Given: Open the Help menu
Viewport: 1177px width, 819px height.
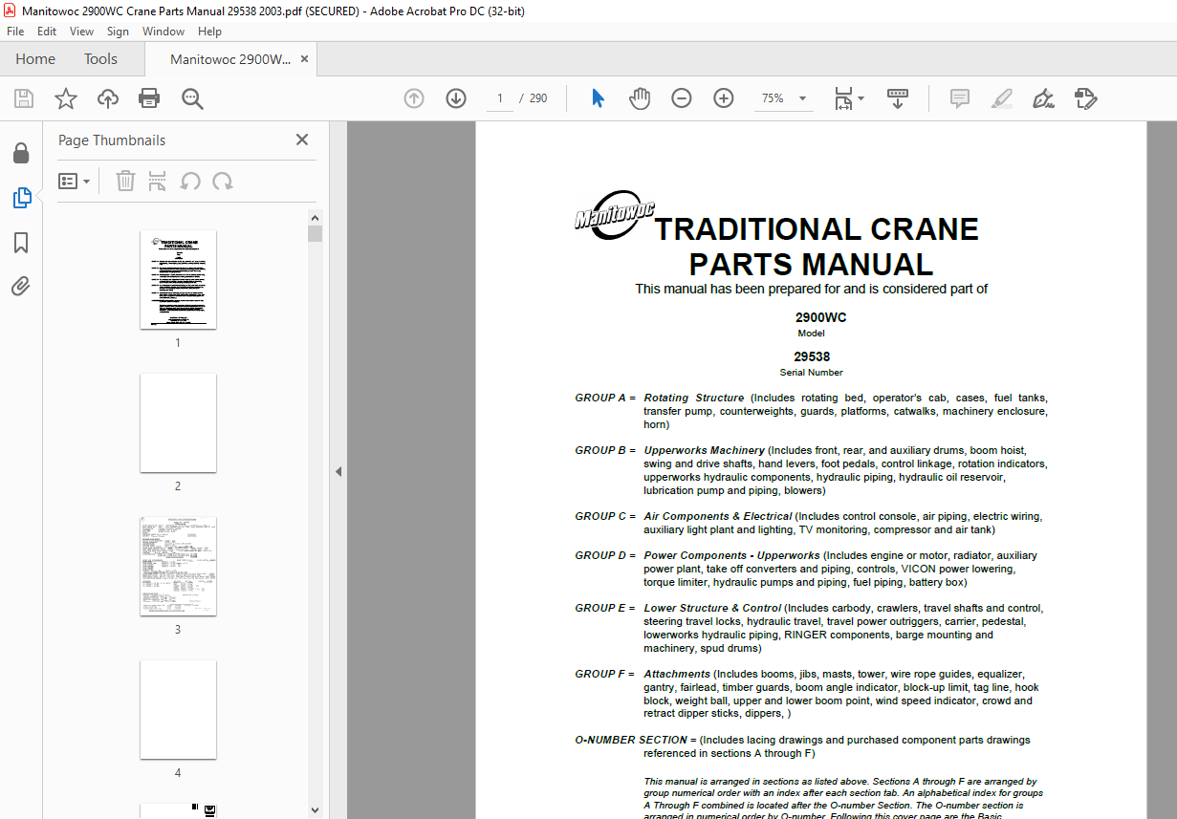Looking at the screenshot, I should point(209,32).
